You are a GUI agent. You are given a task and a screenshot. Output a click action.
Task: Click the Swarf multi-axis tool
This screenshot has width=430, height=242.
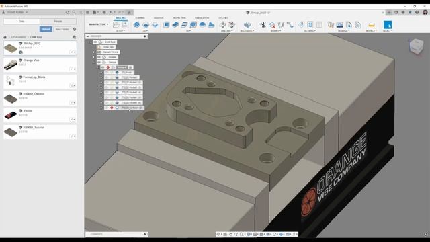tap(247, 25)
